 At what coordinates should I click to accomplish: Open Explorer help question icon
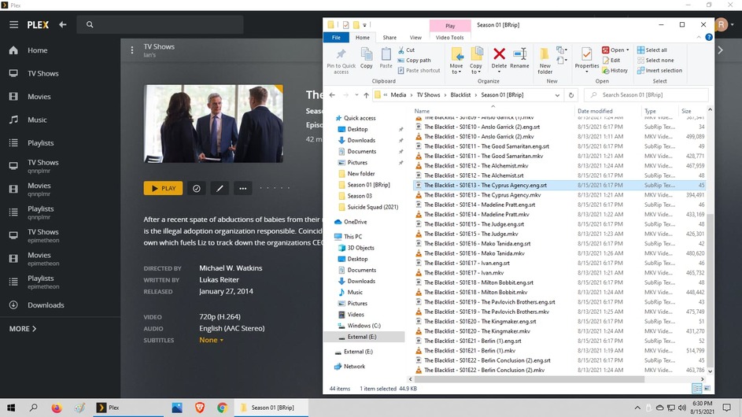(x=708, y=38)
